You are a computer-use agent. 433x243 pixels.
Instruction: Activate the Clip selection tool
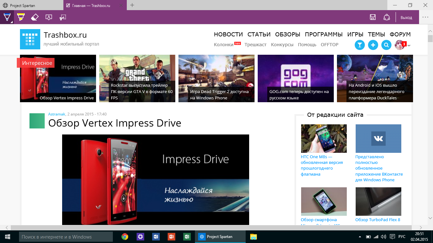point(63,17)
